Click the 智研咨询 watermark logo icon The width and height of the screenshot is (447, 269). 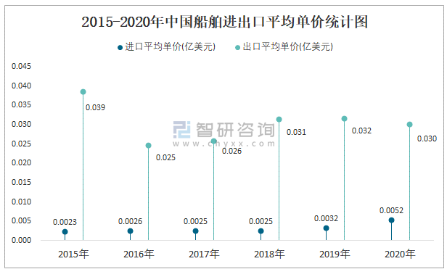click(x=181, y=130)
